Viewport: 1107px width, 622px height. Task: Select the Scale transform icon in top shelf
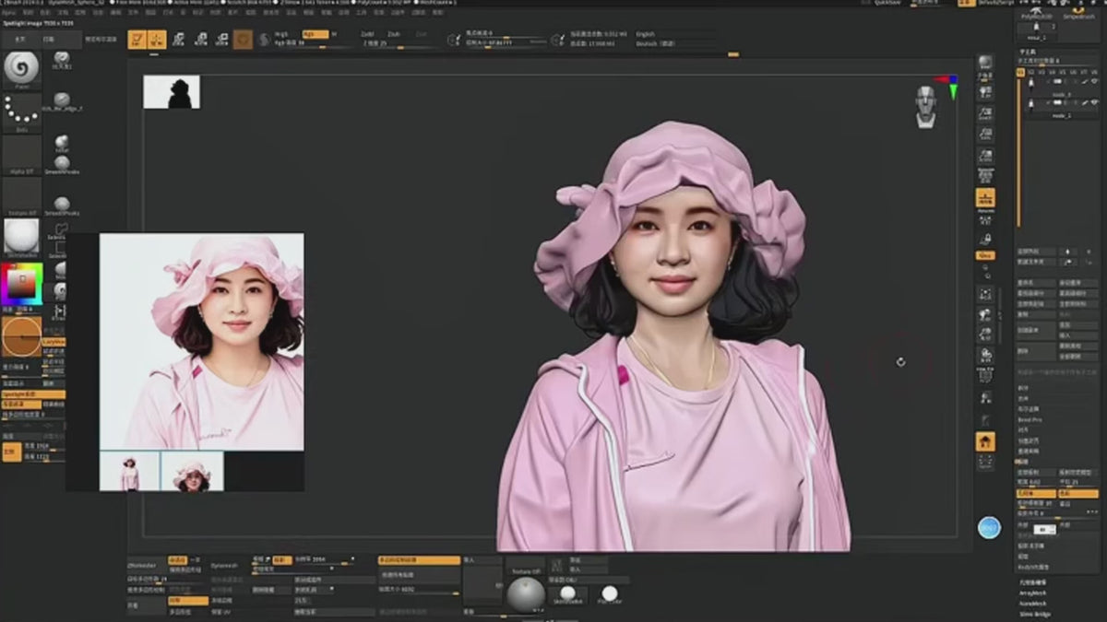(200, 39)
